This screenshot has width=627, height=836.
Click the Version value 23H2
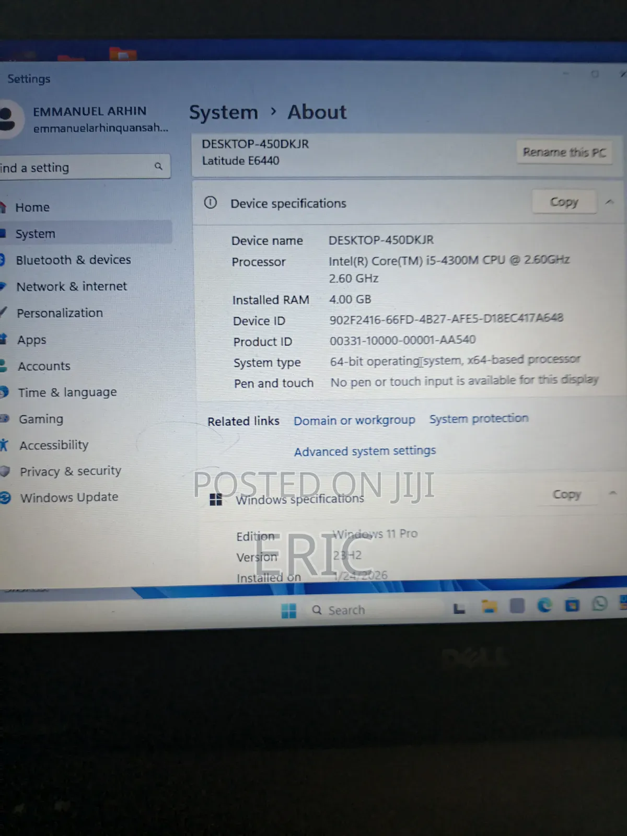point(347,555)
